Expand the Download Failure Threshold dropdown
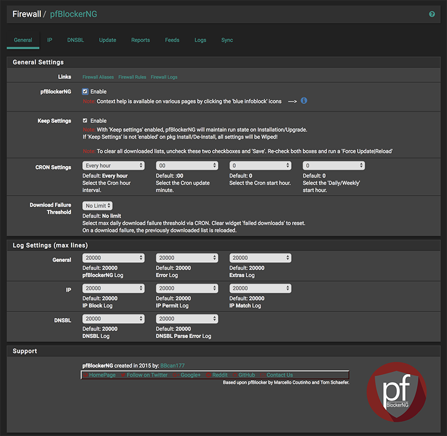 click(98, 206)
